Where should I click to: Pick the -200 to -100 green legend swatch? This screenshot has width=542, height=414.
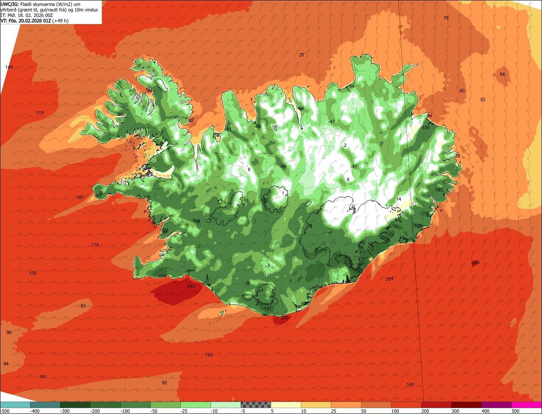pyautogui.click(x=105, y=405)
